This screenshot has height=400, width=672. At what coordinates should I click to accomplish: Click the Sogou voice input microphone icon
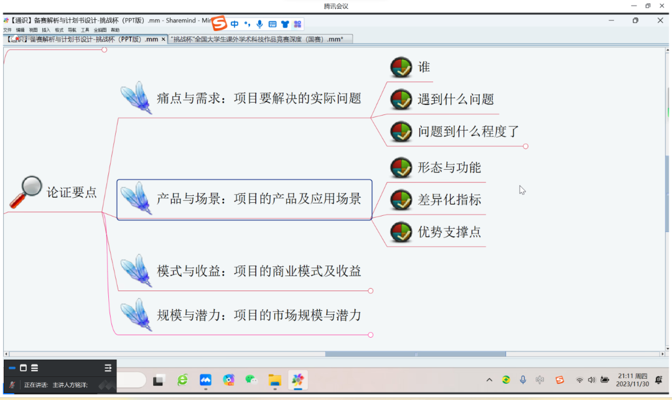259,24
